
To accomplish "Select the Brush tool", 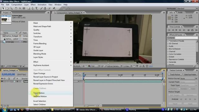I will pos(41,8).
